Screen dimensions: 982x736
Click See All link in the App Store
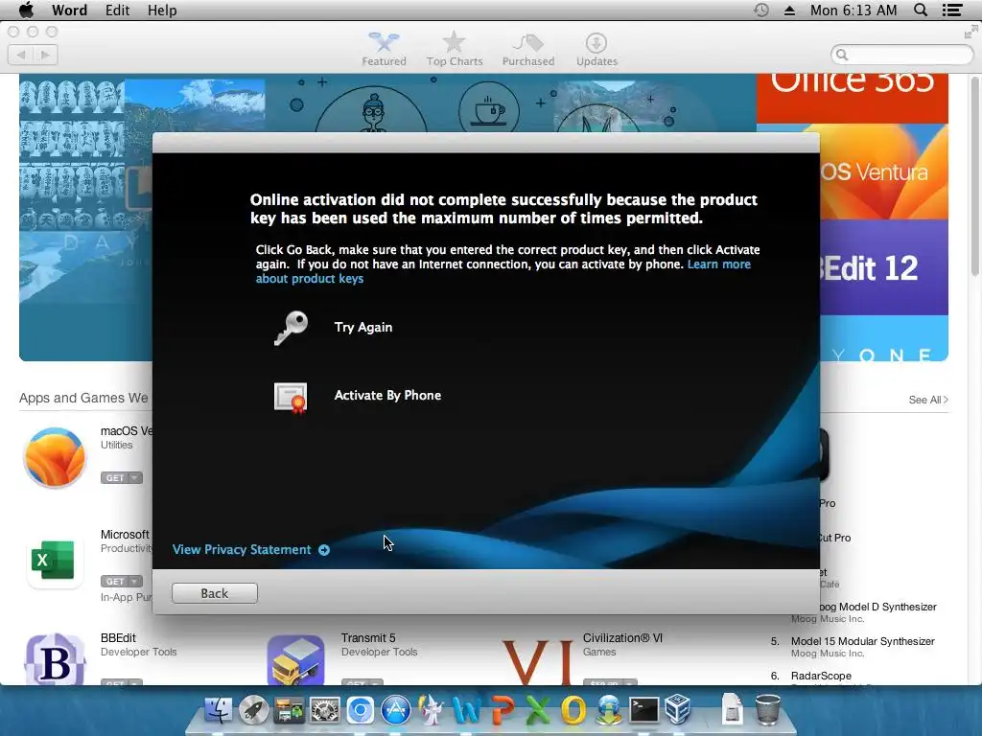(x=928, y=400)
